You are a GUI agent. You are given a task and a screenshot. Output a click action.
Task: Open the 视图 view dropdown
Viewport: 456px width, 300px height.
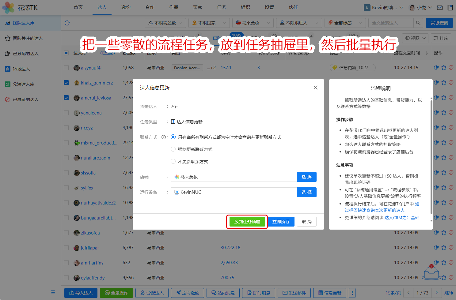pos(415,38)
